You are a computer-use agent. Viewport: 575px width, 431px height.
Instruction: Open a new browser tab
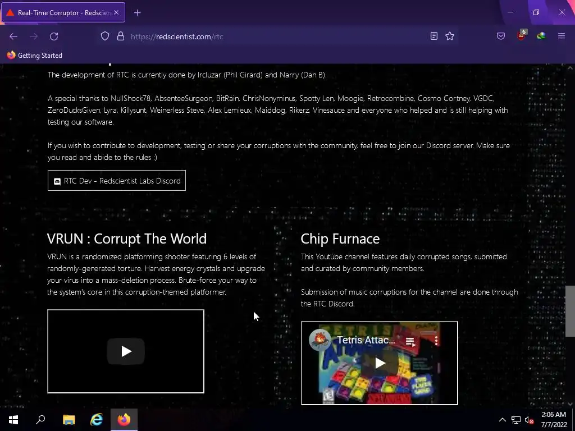pyautogui.click(x=137, y=13)
